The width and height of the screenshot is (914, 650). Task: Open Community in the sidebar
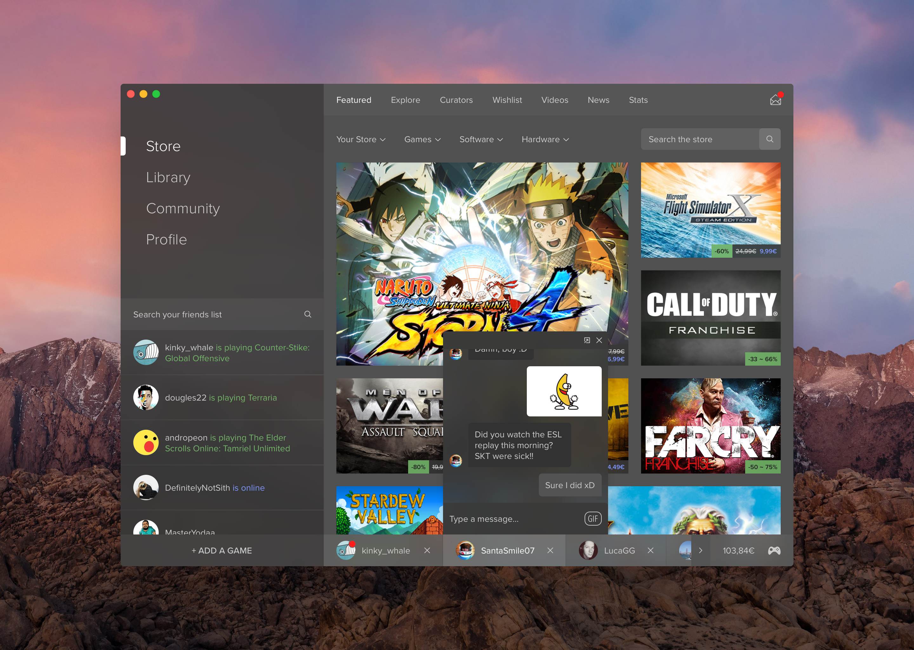coord(183,209)
